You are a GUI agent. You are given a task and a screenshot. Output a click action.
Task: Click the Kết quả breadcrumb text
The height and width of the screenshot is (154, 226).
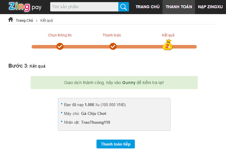[47, 21]
